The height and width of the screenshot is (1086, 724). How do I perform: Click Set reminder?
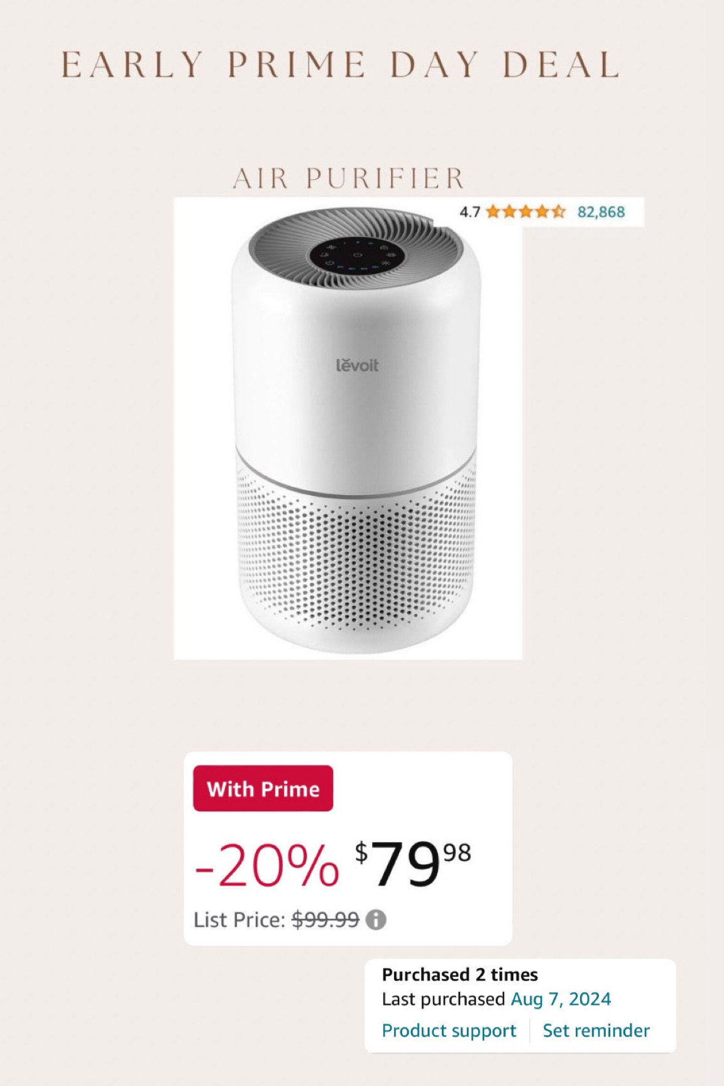click(596, 1031)
